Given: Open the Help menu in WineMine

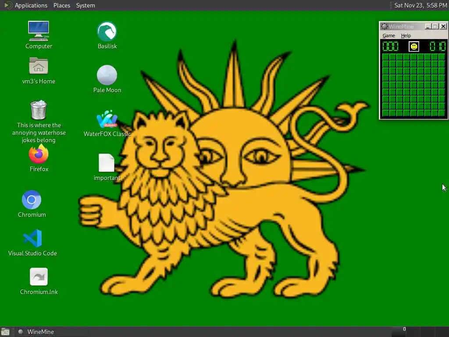Looking at the screenshot, I should [x=406, y=36].
